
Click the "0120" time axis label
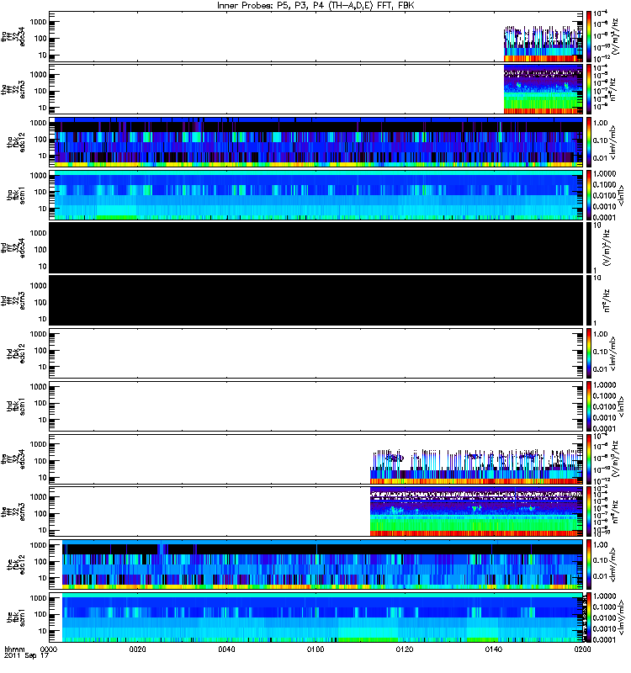(405, 649)
